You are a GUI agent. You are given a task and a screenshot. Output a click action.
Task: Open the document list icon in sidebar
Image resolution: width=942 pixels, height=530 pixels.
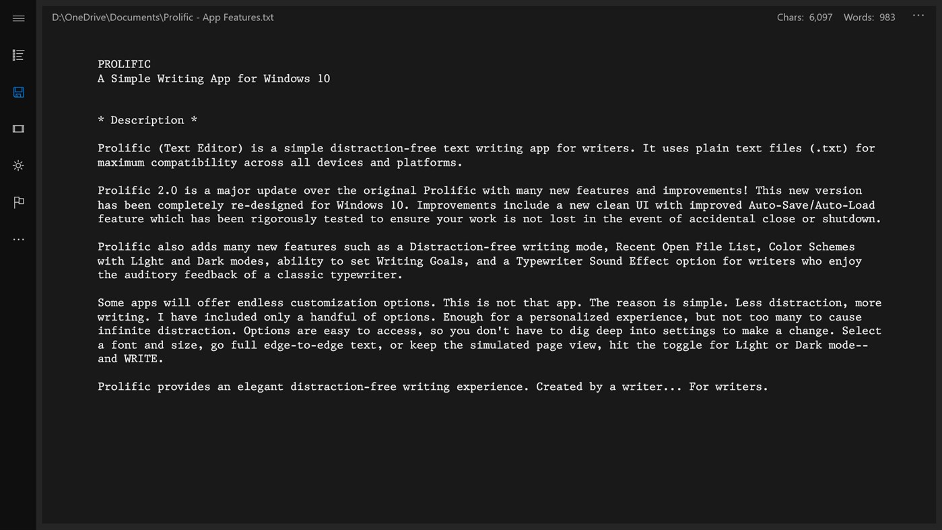tap(18, 55)
